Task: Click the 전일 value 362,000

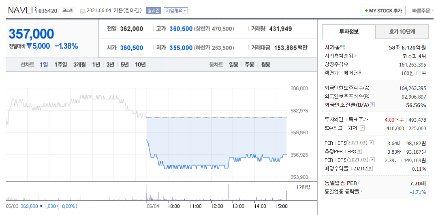Action: point(132,29)
